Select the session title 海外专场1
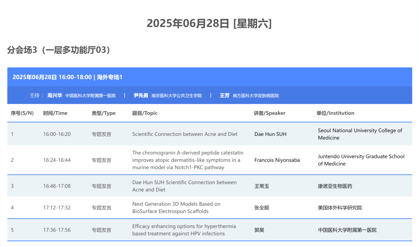The width and height of the screenshot is (419, 247). coord(111,77)
